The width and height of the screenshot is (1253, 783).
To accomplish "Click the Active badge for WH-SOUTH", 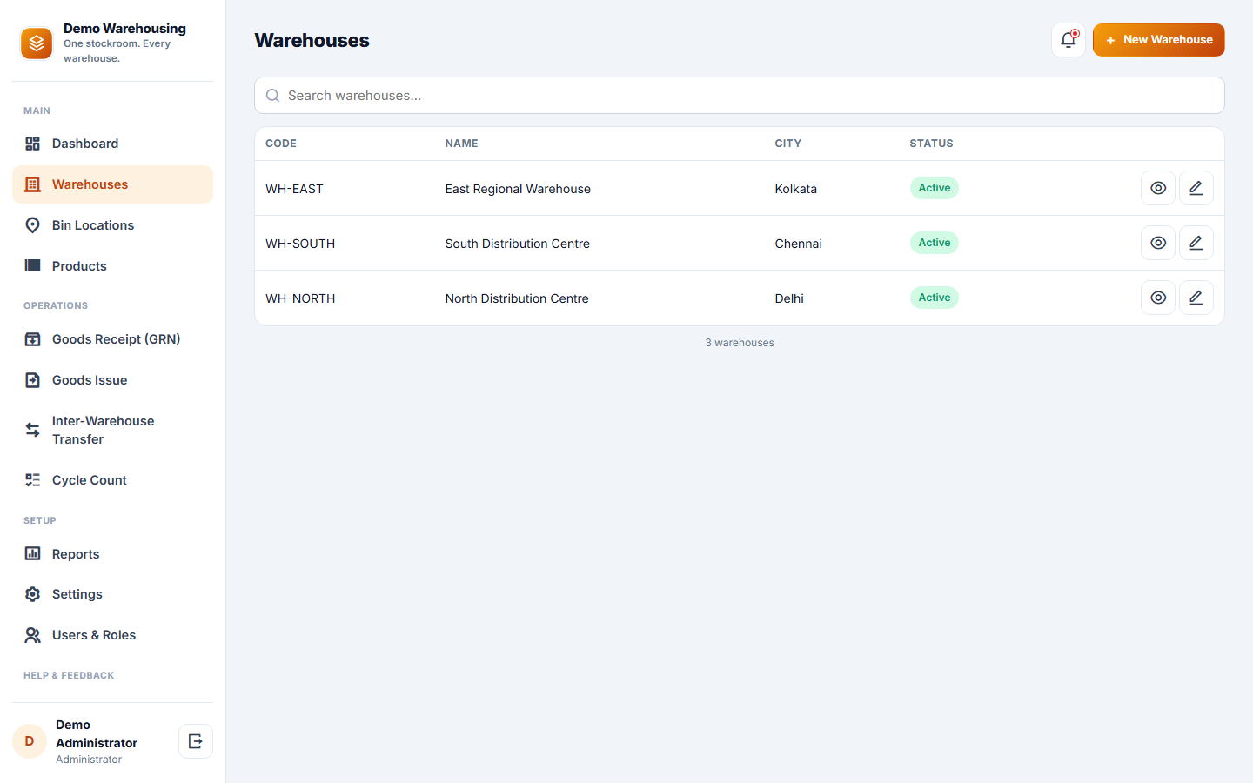I will [935, 243].
